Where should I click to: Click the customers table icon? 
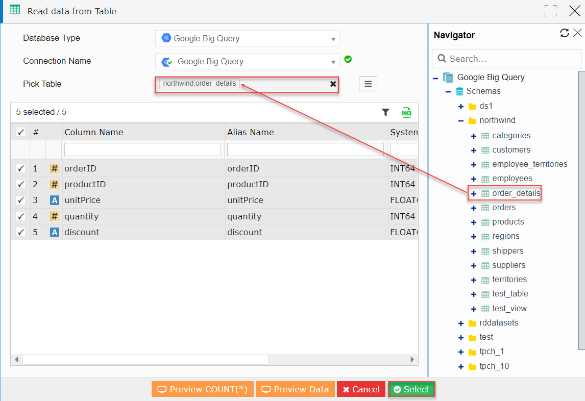(485, 151)
